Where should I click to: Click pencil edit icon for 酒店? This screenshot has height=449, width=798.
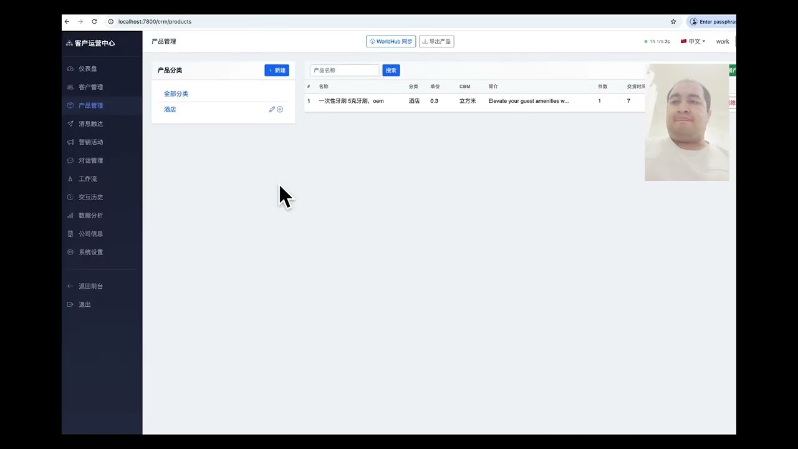pos(272,109)
